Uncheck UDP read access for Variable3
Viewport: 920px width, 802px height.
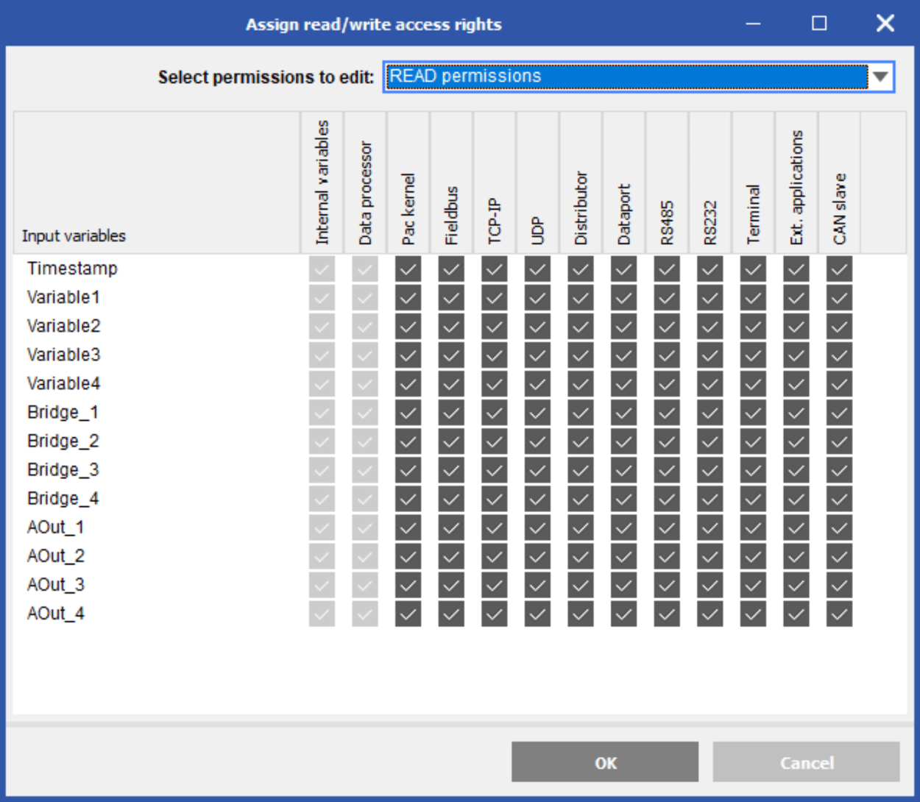[537, 355]
